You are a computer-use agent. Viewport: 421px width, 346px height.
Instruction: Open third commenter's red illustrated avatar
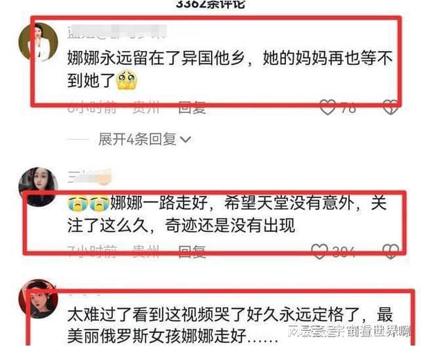coord(38,298)
